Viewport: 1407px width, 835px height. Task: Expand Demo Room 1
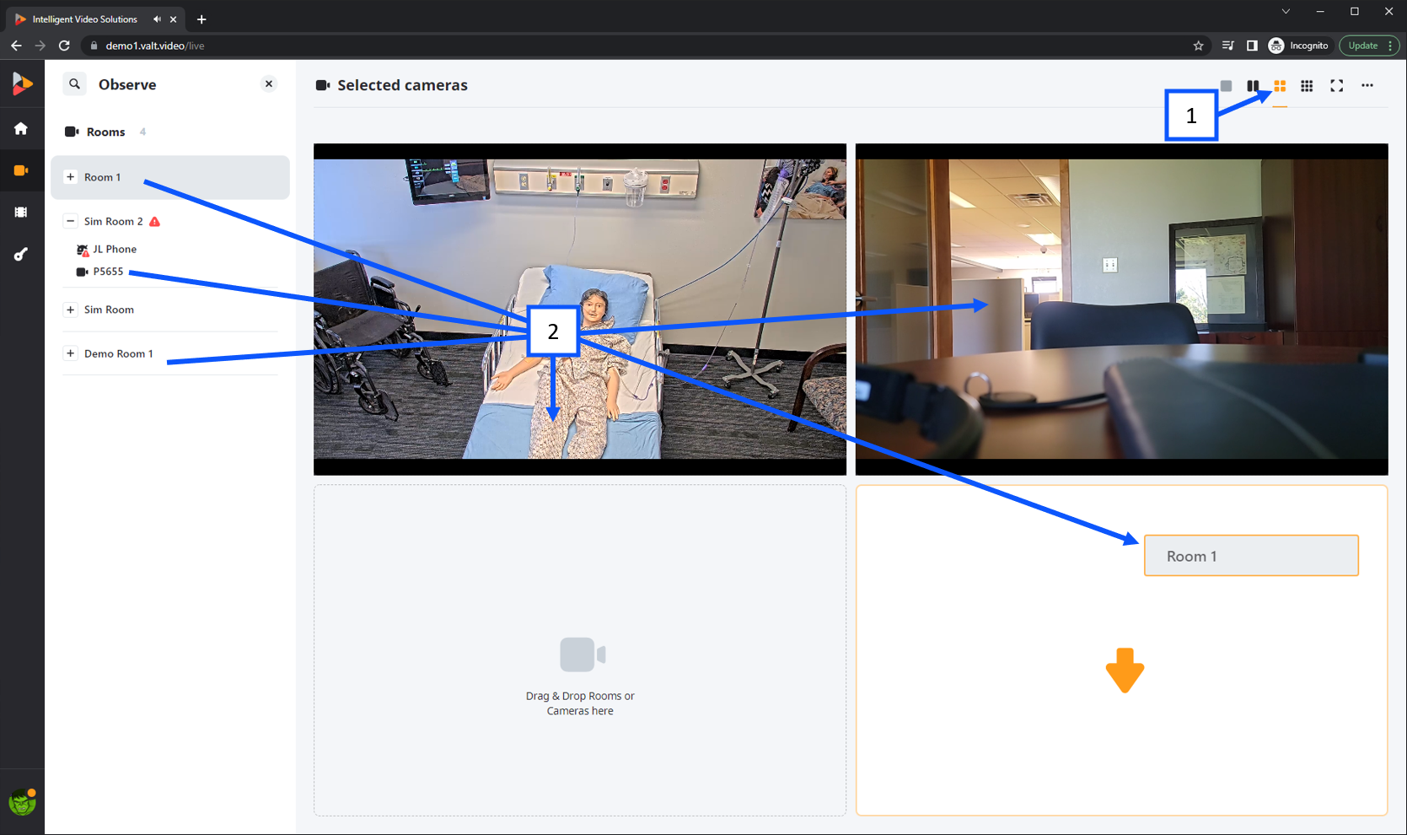tap(71, 353)
